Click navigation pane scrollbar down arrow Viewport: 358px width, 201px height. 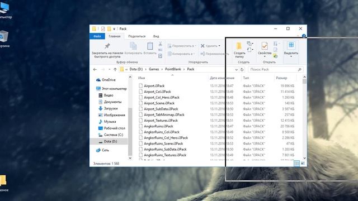130,158
